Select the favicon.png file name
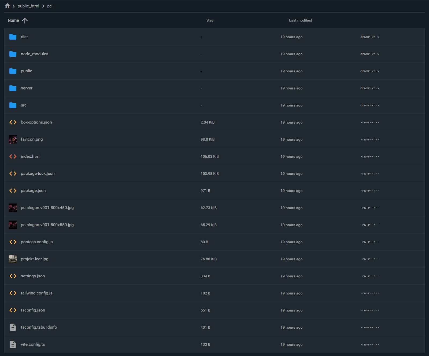 coord(32,139)
